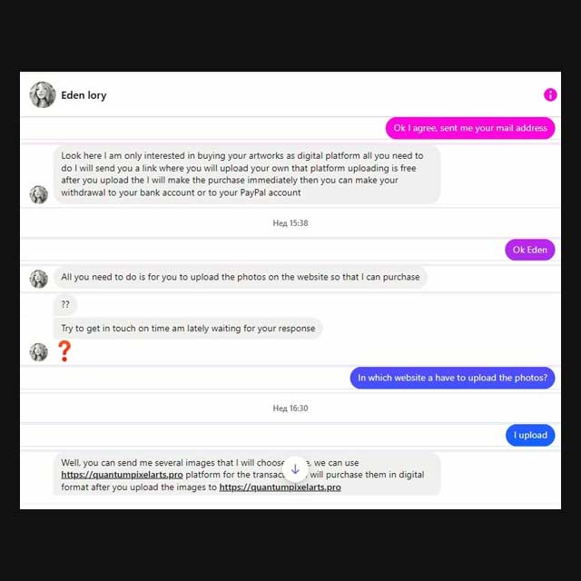The image size is (581, 581).
Task: Jump to latest with the down-arrow button
Action: coord(295,469)
